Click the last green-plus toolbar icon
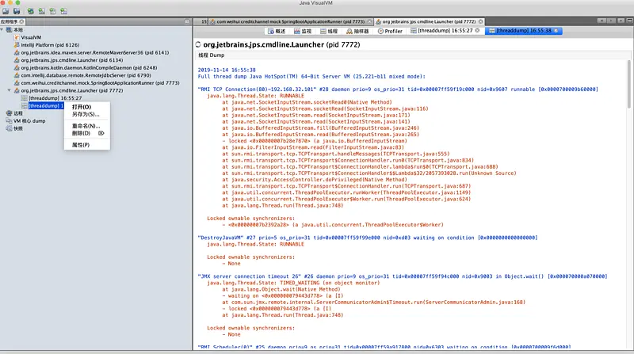Viewport: 634px width, 354px height. (x=64, y=11)
